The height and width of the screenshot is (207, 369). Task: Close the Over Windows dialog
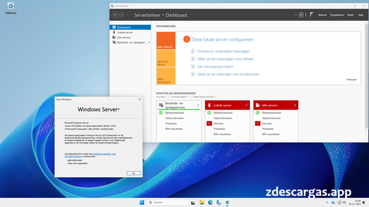click(140, 99)
